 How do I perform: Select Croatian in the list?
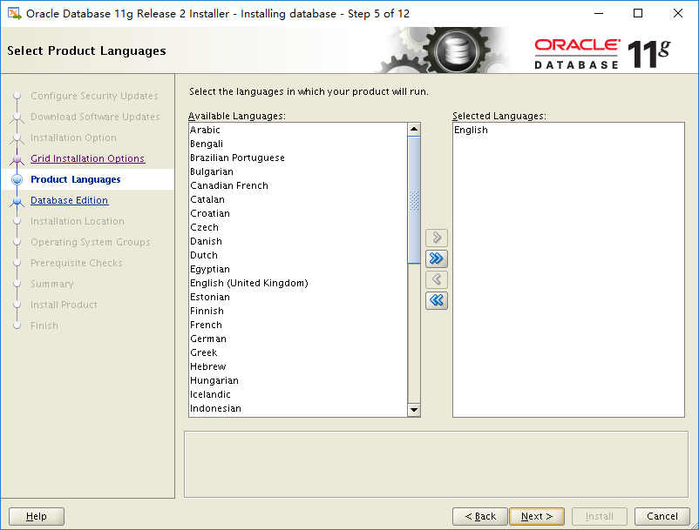[298, 213]
